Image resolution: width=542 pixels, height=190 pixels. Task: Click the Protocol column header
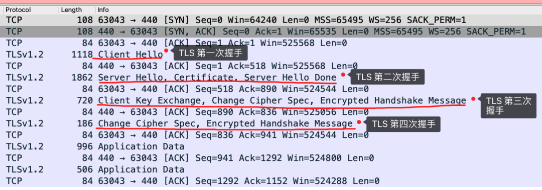[30, 10]
